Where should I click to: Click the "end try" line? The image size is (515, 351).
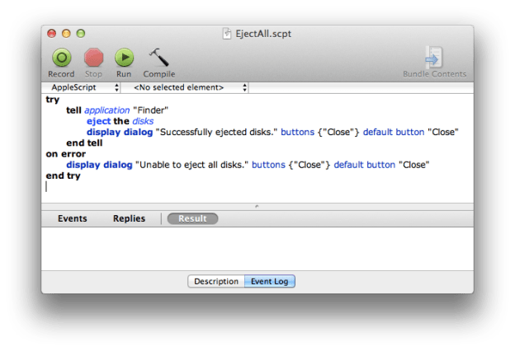coord(63,175)
